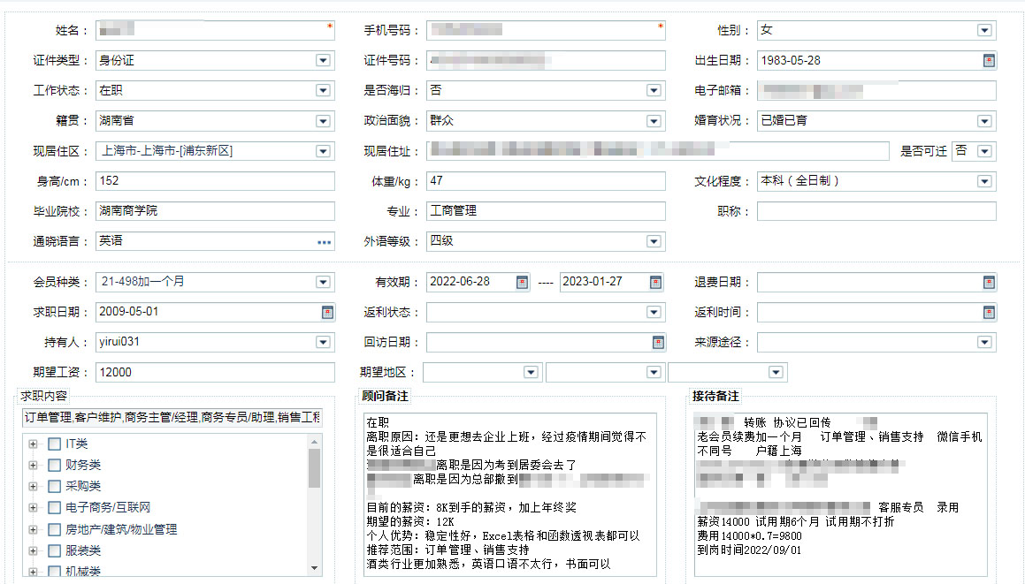The width and height of the screenshot is (1025, 584).
Task: Click the 体重/kg field showing 47
Action: click(x=546, y=182)
